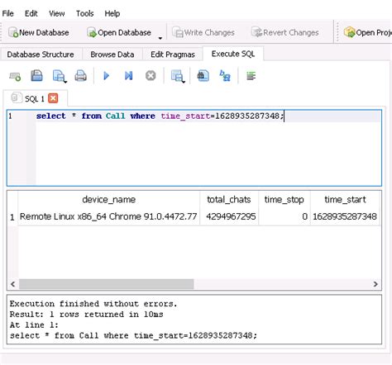This screenshot has height=365, width=392.
Task: Click 'Execution finished without errors.' message
Action: pyautogui.click(x=93, y=304)
